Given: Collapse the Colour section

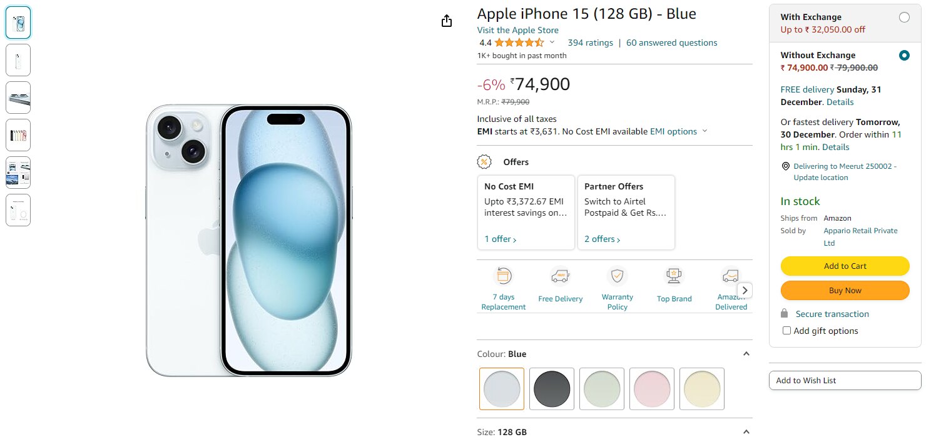Looking at the screenshot, I should pyautogui.click(x=746, y=354).
